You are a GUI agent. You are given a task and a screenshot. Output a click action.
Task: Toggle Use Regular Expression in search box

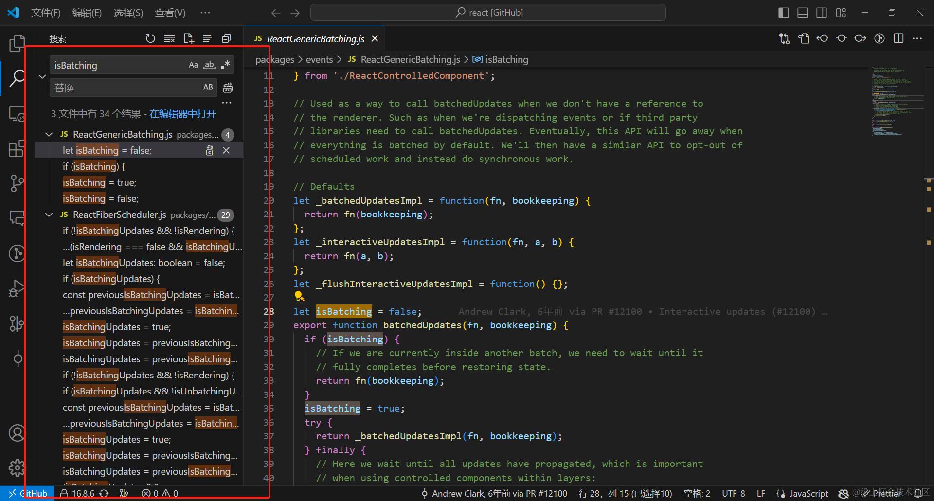click(x=225, y=65)
